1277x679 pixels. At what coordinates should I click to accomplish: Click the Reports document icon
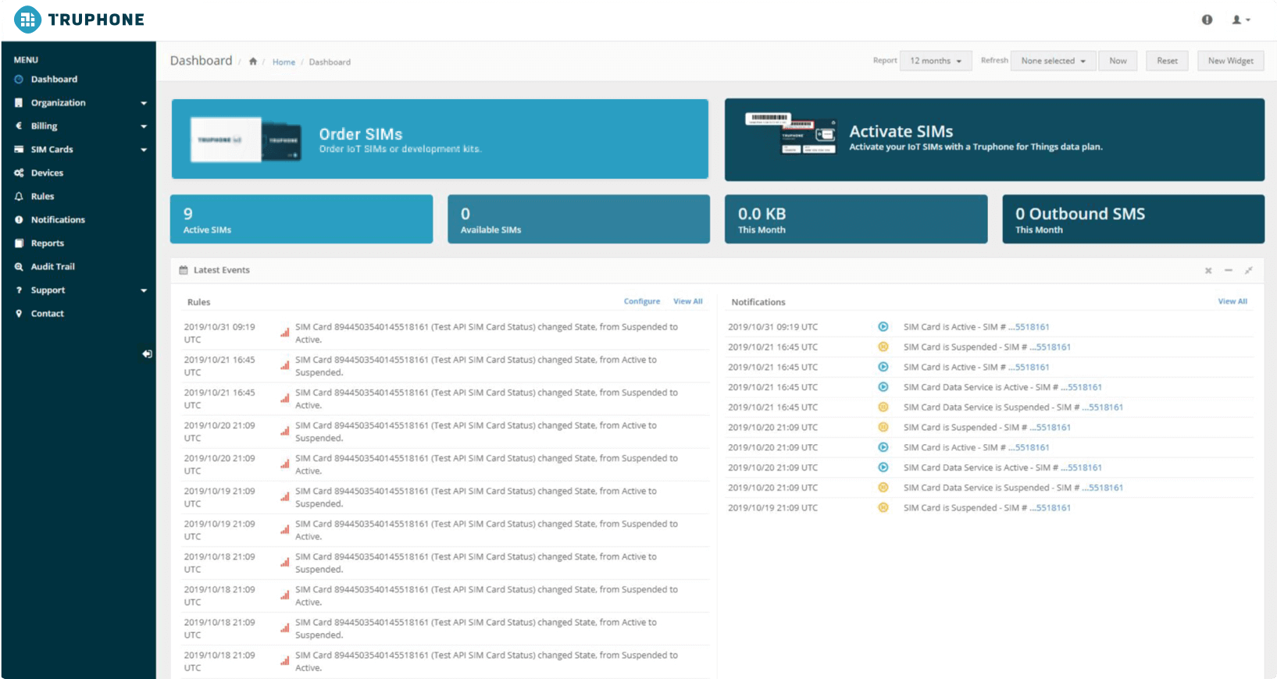[19, 244]
